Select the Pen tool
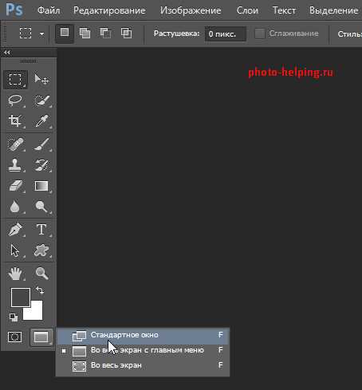 (15, 229)
